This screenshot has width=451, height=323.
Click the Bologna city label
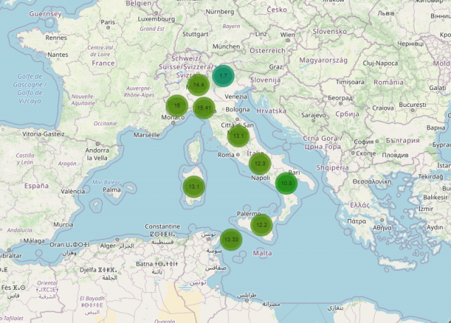pos(238,110)
